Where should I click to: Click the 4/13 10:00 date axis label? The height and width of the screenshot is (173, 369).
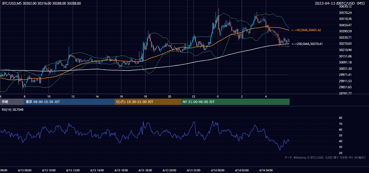point(49,170)
